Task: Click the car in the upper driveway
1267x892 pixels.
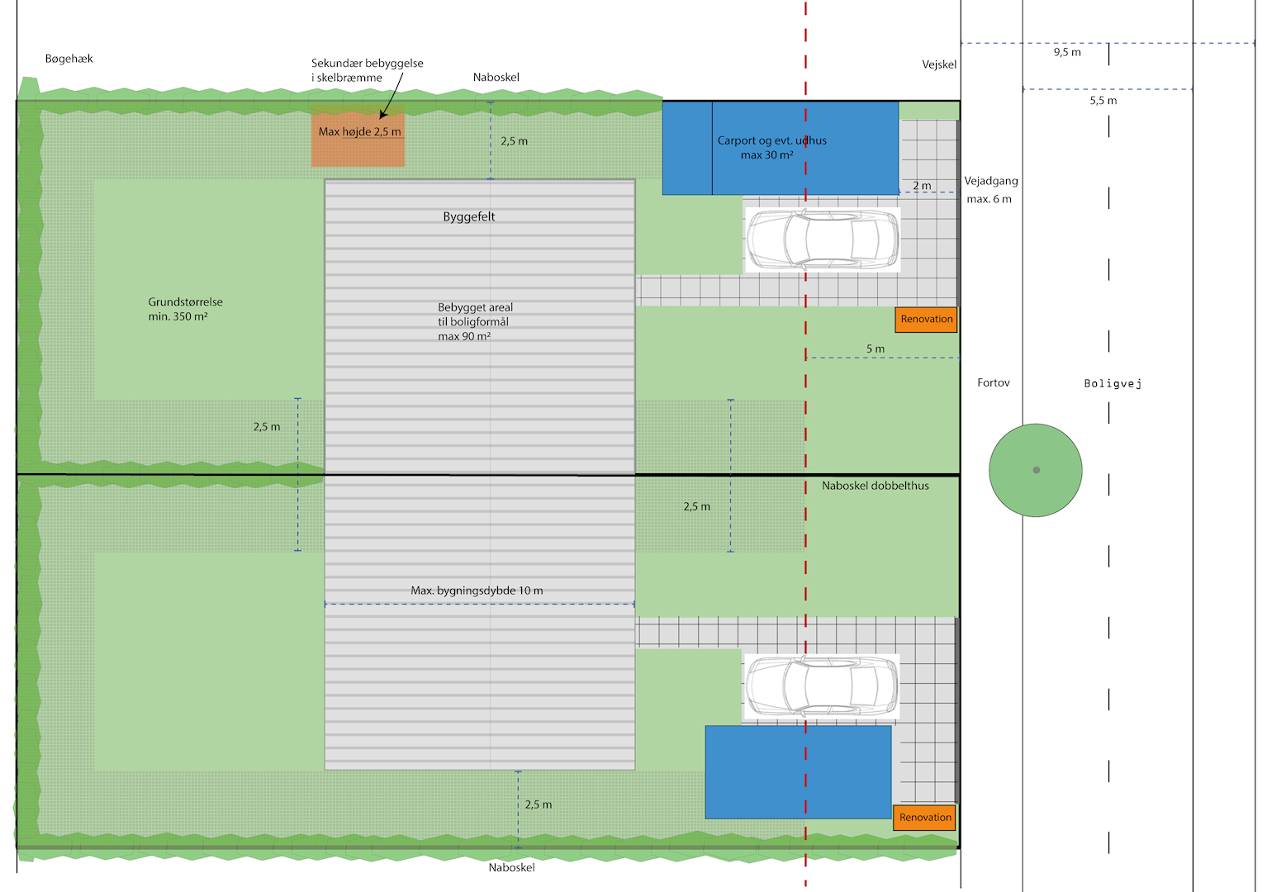Action: [822, 240]
